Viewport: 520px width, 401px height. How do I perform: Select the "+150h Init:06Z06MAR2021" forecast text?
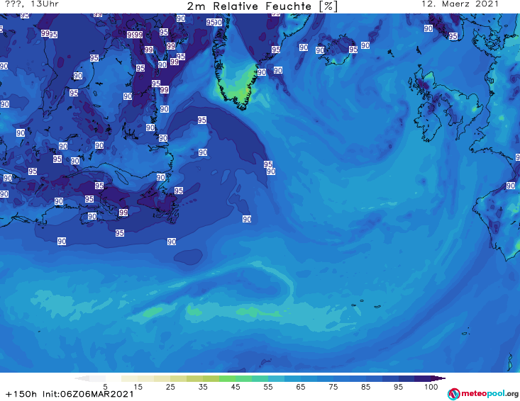[70, 394]
